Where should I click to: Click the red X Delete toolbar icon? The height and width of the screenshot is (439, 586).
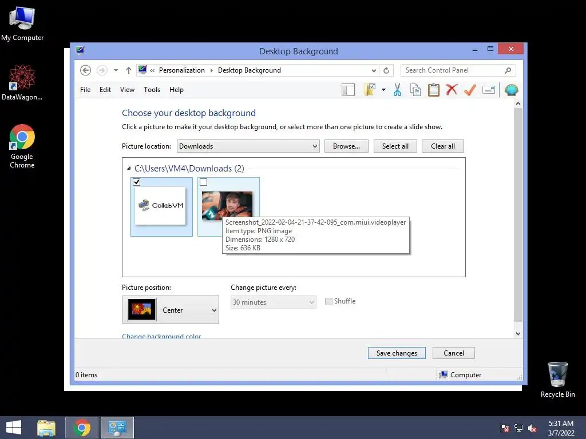point(452,90)
